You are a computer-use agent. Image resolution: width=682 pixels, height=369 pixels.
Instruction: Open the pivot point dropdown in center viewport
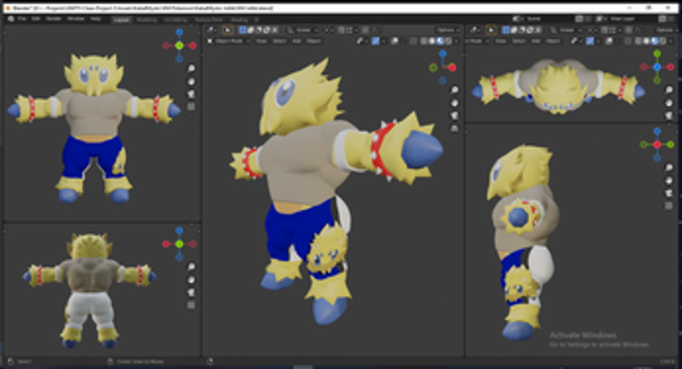point(329,30)
